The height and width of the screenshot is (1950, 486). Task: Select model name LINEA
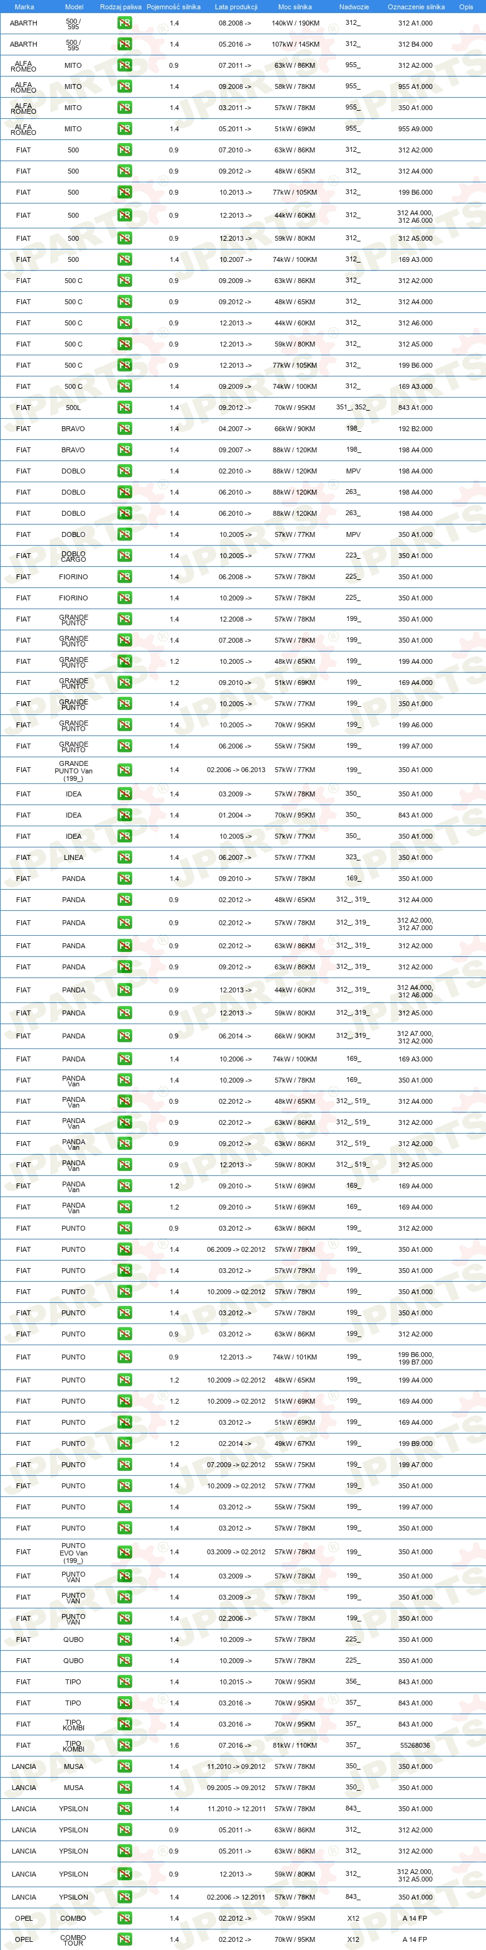[x=73, y=857]
